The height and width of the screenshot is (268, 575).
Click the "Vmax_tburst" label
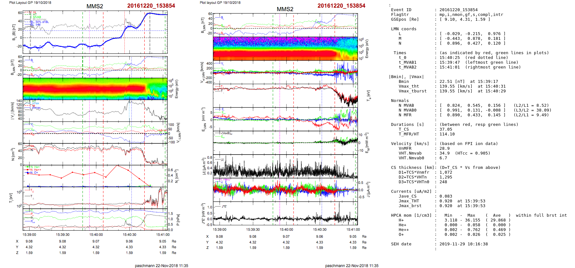[412, 91]
